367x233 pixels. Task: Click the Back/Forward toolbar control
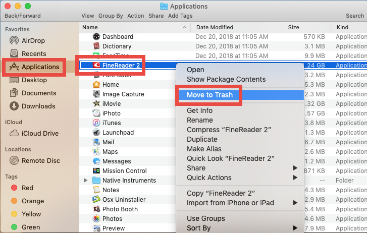click(x=23, y=16)
